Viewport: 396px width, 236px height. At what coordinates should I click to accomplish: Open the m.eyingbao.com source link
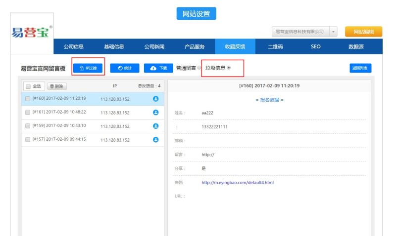(237, 182)
